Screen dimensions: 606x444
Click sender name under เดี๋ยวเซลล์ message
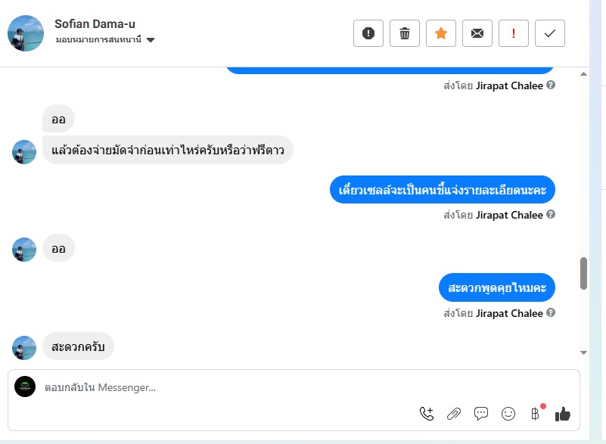[509, 215]
